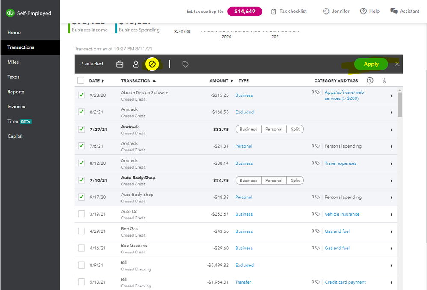This screenshot has width=427, height=290.
Task: Open the Vehicle insurance category link
Action: click(x=342, y=214)
